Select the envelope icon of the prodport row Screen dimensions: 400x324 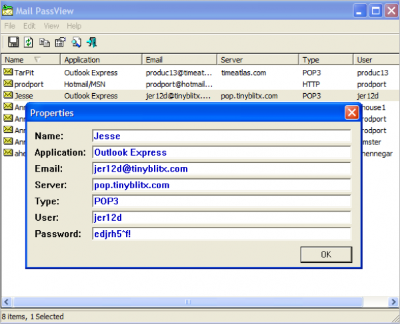click(x=8, y=83)
